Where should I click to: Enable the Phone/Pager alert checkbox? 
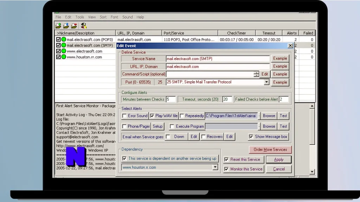point(124,126)
